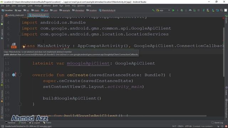Click the editor vertical scrollbar
This screenshot has width=228, height=128.
(x=224, y=52)
